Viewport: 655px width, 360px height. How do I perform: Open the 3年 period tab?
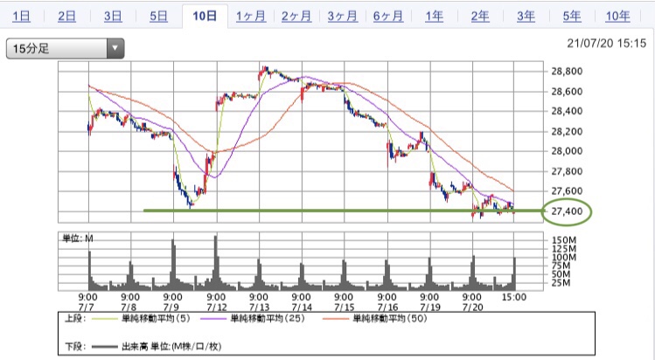click(x=525, y=16)
